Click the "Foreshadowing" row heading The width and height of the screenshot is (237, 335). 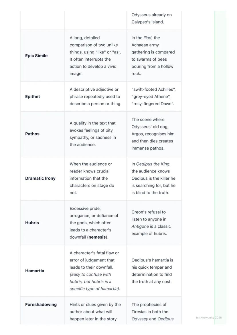coord(41,305)
